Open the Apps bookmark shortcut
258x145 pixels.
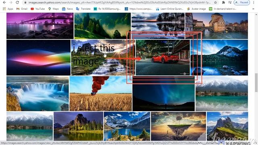8,9
